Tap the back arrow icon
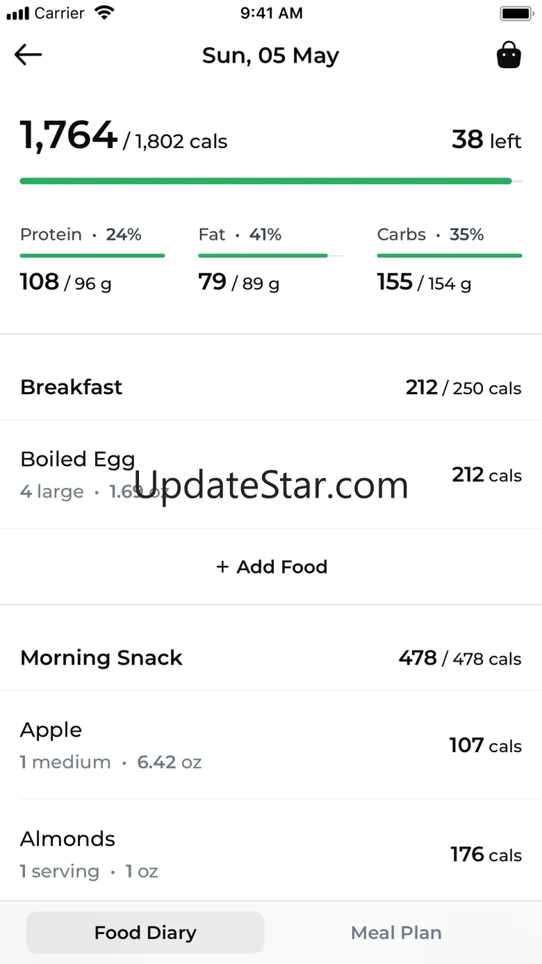The width and height of the screenshot is (542, 964). [x=28, y=55]
